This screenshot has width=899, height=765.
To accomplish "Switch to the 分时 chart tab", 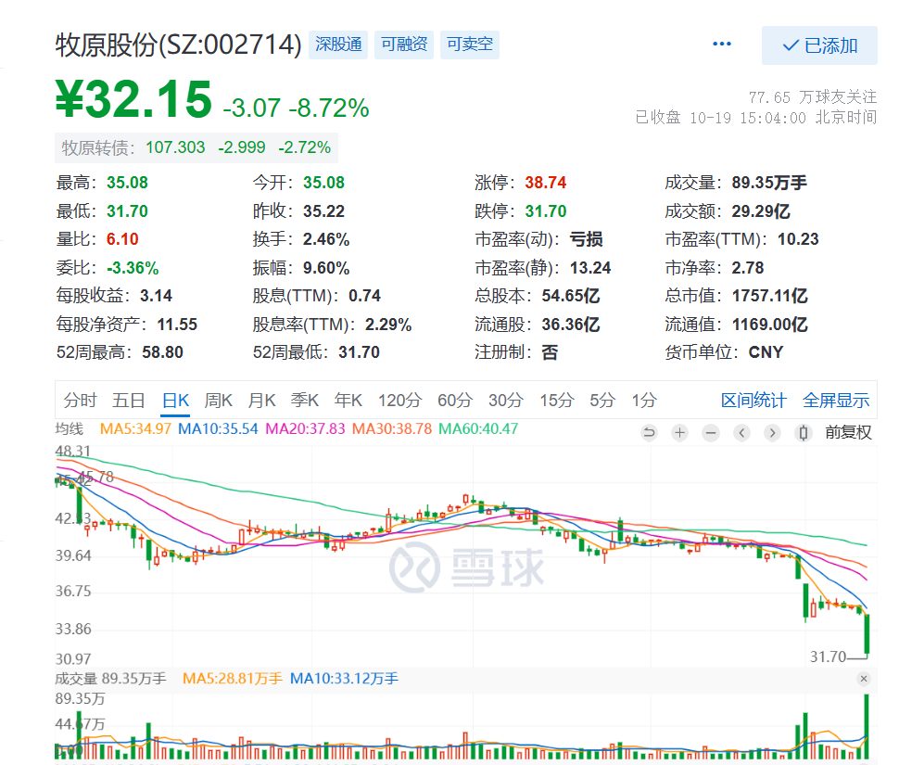I will pos(80,400).
